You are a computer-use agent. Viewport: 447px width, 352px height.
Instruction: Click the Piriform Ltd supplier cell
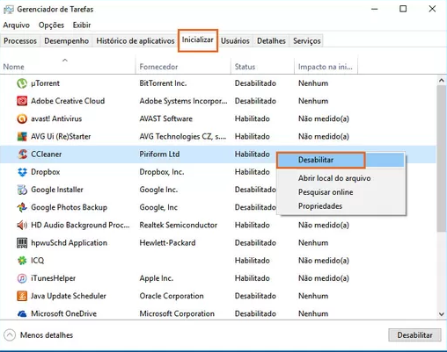[159, 154]
